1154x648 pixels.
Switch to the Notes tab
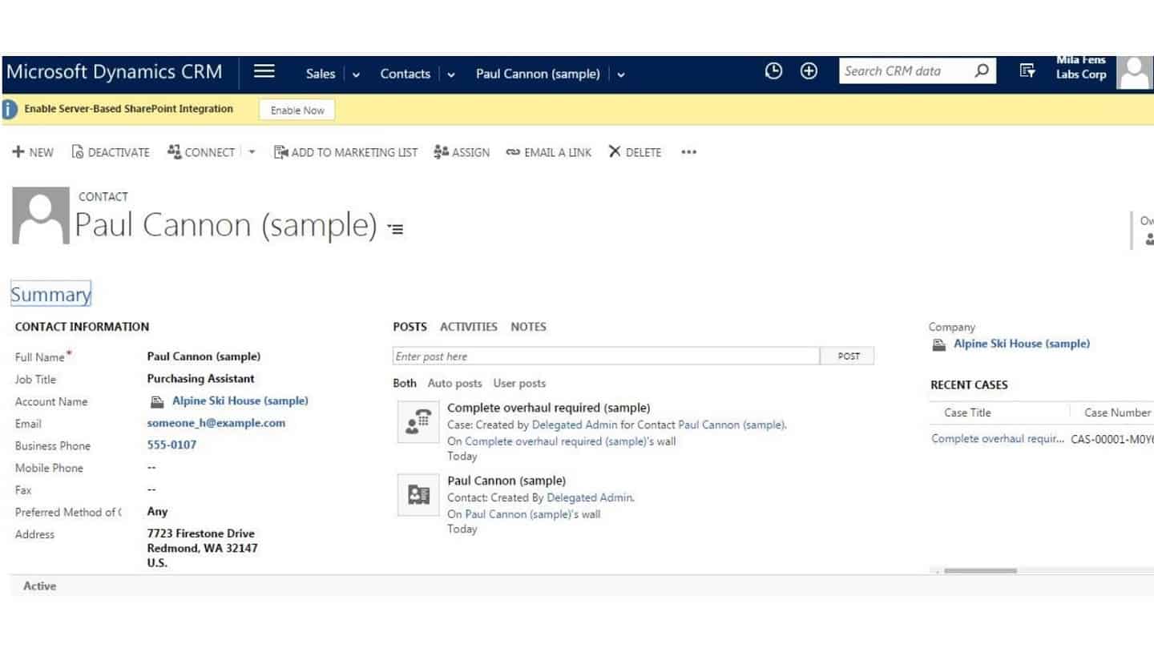coord(528,327)
